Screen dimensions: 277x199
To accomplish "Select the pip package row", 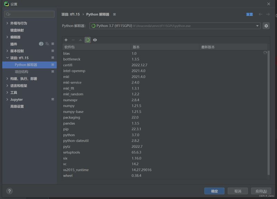I will pos(165,129).
